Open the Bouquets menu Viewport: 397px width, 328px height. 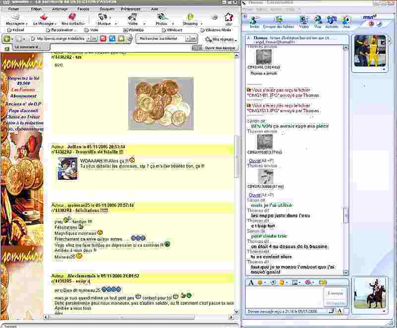point(107,9)
